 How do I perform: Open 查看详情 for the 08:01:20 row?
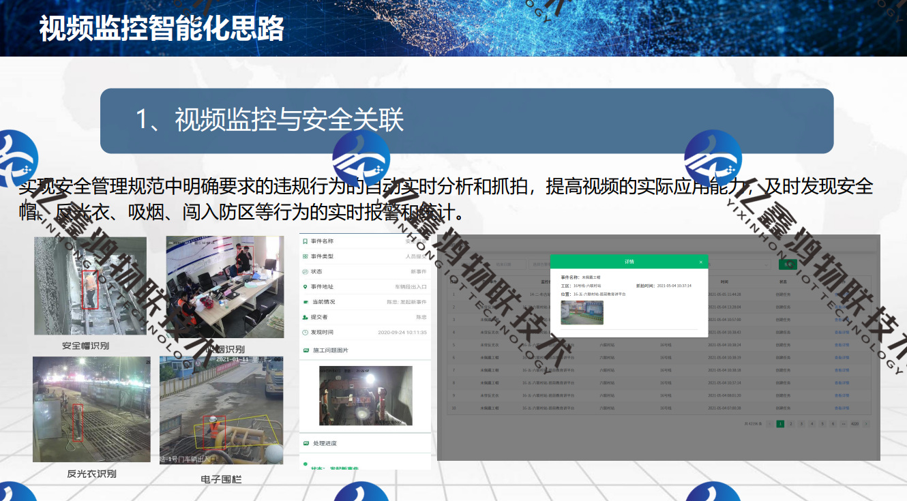point(842,395)
